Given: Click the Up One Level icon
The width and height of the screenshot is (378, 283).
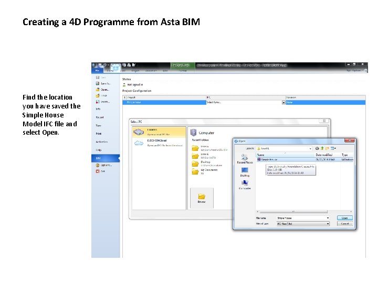Looking at the screenshot, I should (322, 148).
